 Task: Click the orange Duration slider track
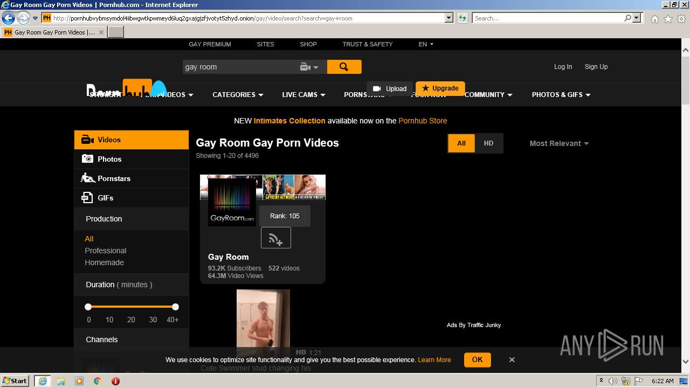pyautogui.click(x=132, y=307)
